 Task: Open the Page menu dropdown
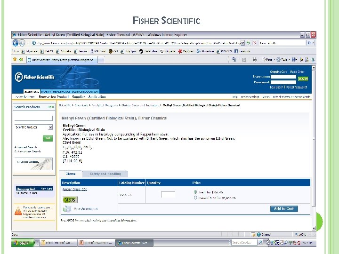[x=268, y=59]
